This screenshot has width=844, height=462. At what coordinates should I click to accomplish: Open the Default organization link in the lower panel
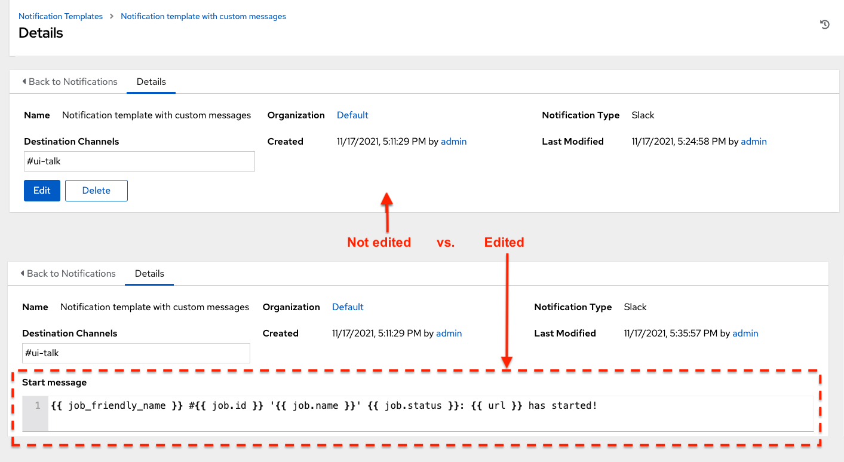point(348,307)
